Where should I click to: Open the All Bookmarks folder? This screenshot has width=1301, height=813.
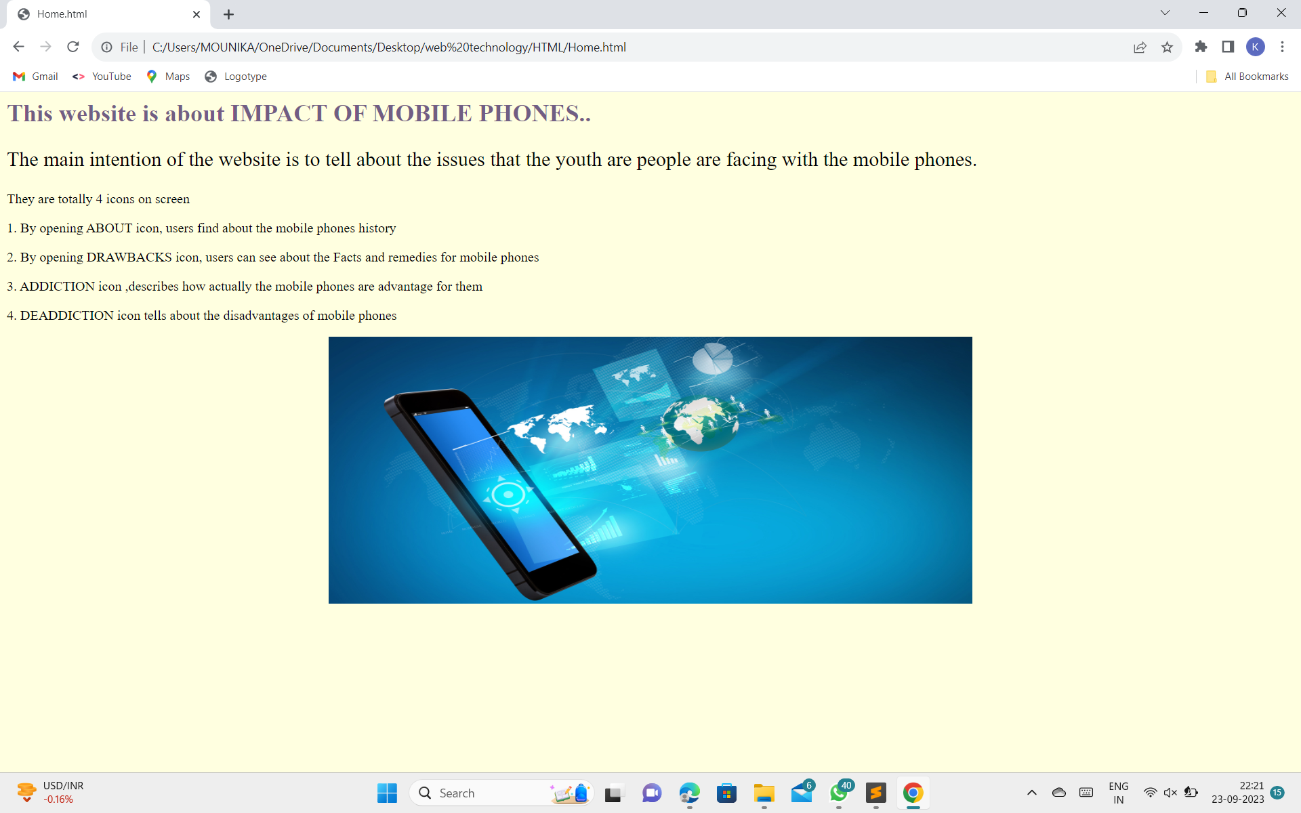click(1245, 77)
